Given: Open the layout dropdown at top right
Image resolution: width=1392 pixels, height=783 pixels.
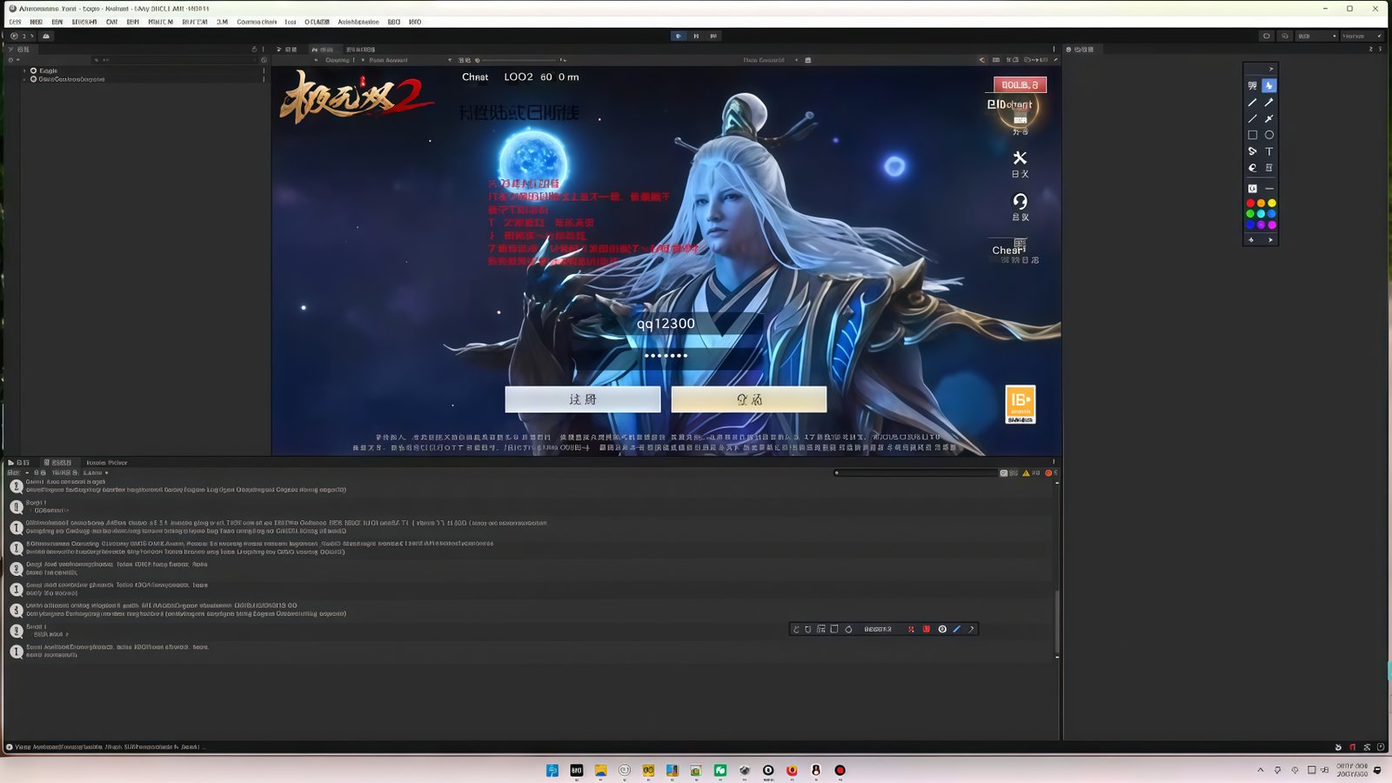Looking at the screenshot, I should [x=1362, y=36].
